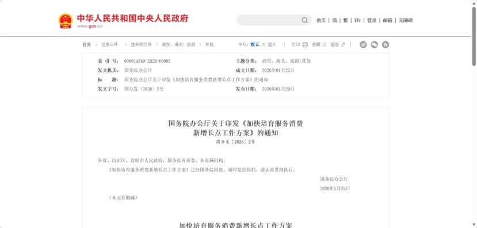
Task: Click 打印 text button
Action: (296, 45)
